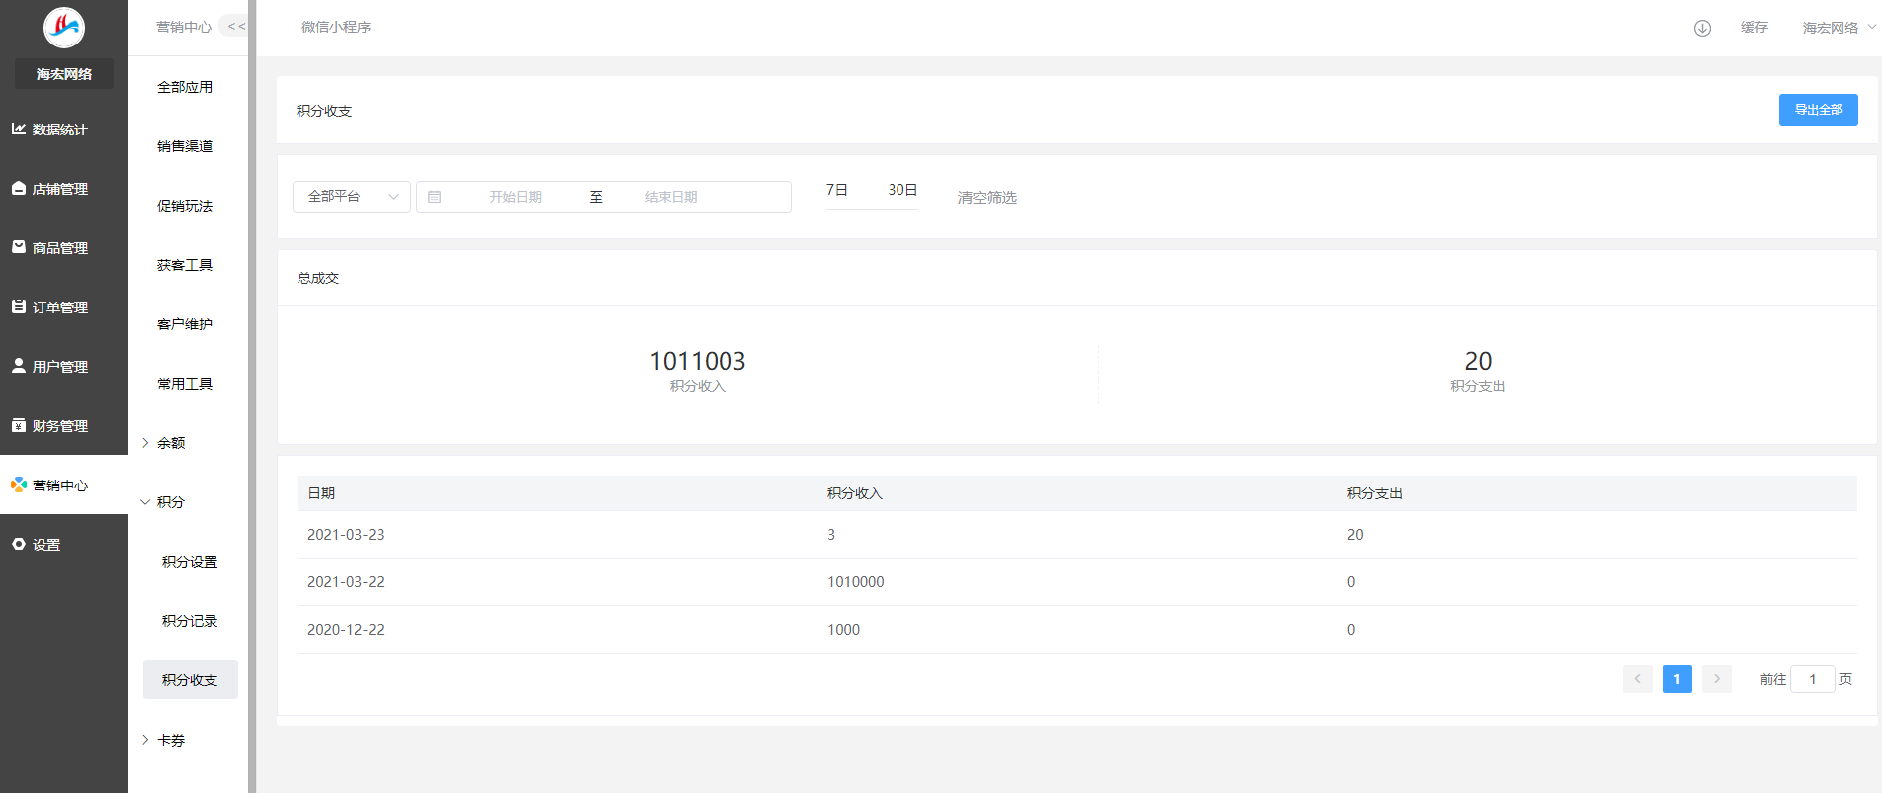Select the 7日 quick range
Screen dimensions: 1882x793
(x=837, y=190)
